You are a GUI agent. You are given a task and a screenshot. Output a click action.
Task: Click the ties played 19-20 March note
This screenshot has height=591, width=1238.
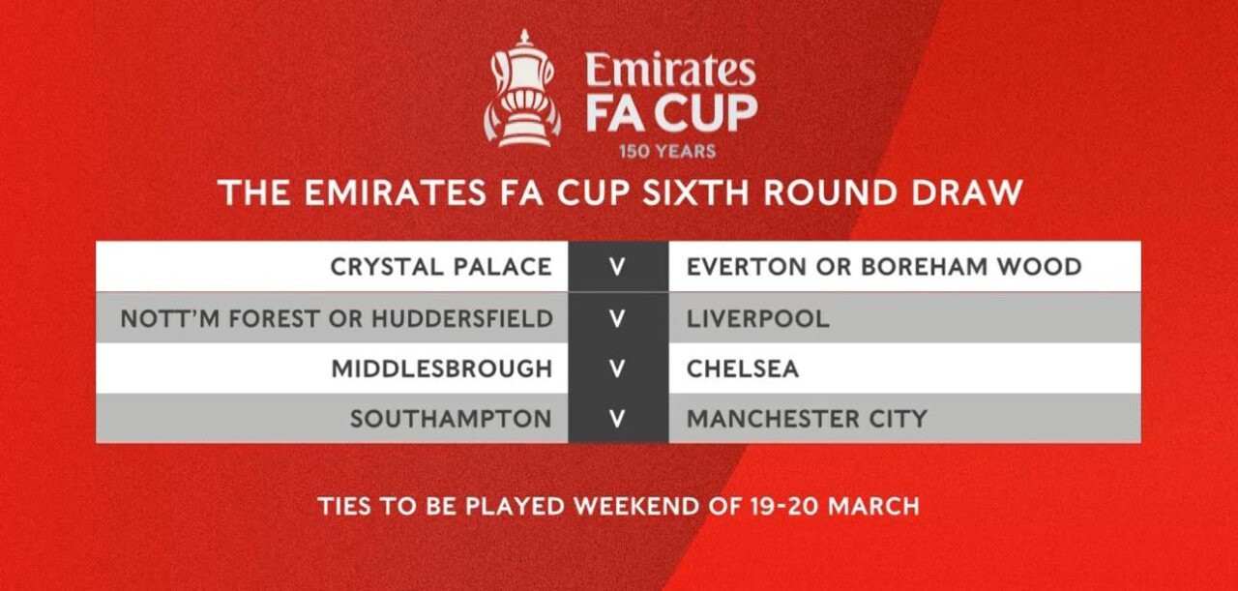[x=618, y=505]
